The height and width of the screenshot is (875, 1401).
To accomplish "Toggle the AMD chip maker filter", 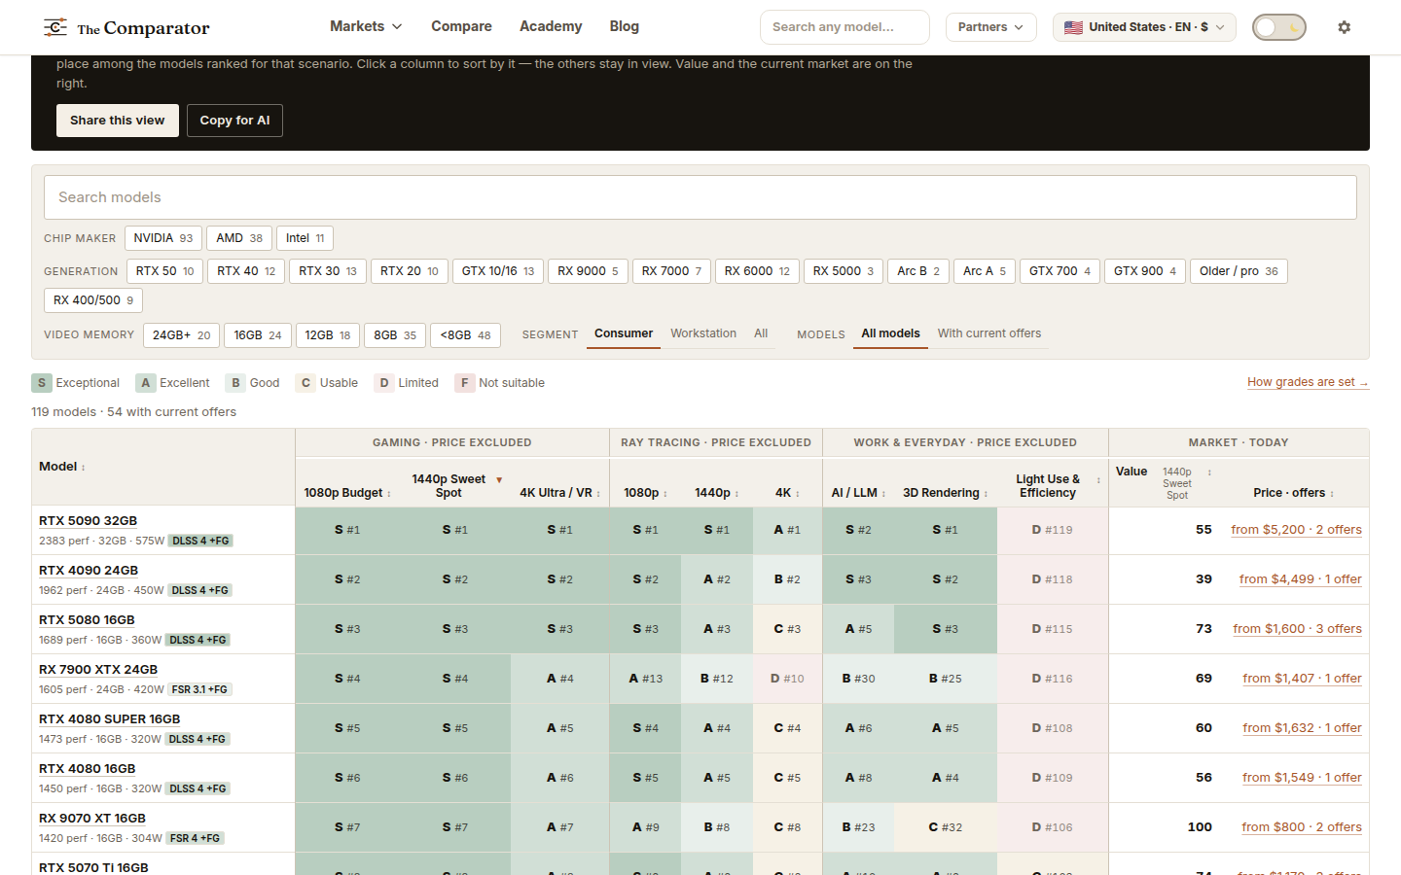I will [x=239, y=238].
